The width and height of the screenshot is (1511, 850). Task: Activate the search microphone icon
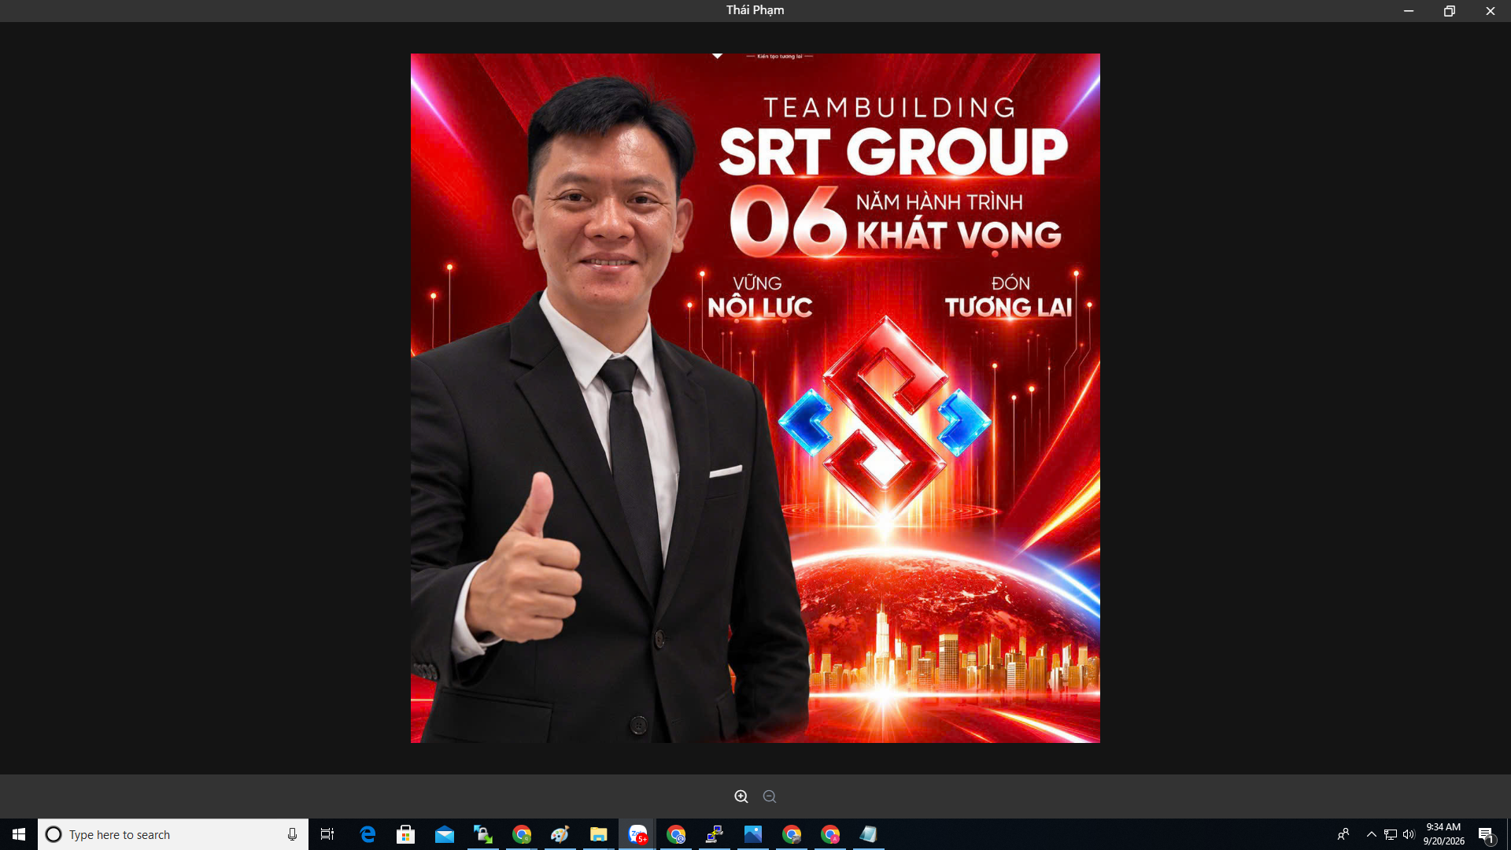pyautogui.click(x=292, y=834)
